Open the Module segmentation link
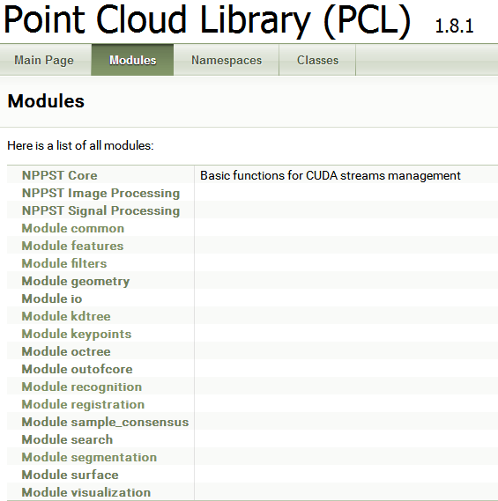This screenshot has height=501, width=498. (x=89, y=458)
